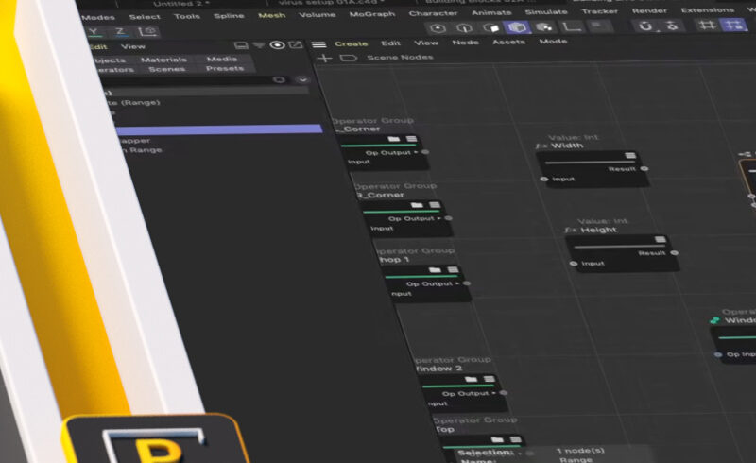Click the dimmed square icon after axis icon
756x463 pixels.
[x=598, y=26]
